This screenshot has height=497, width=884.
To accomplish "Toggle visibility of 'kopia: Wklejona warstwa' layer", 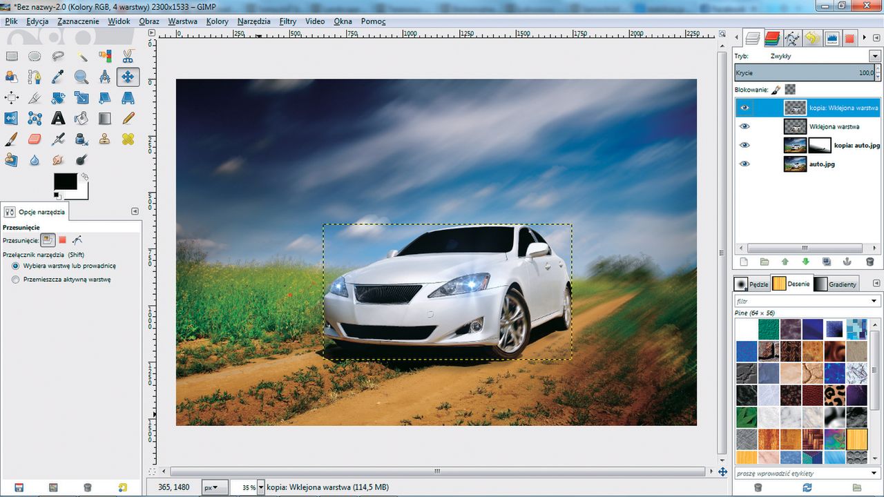I will pyautogui.click(x=744, y=108).
